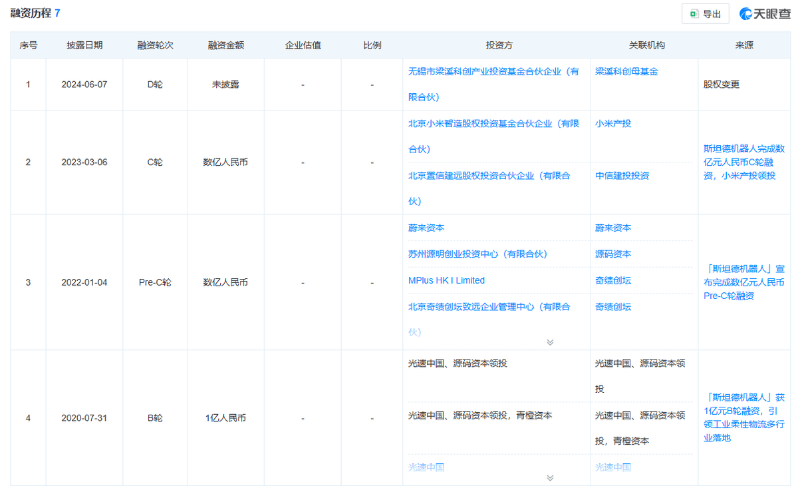Screen dimensions: 798x486
Task: Open 无锡市梁溪科创产业投资基金合伙企业 investor link
Action: [493, 72]
